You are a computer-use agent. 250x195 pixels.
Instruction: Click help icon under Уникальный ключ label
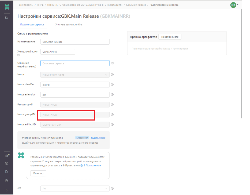[19, 55]
